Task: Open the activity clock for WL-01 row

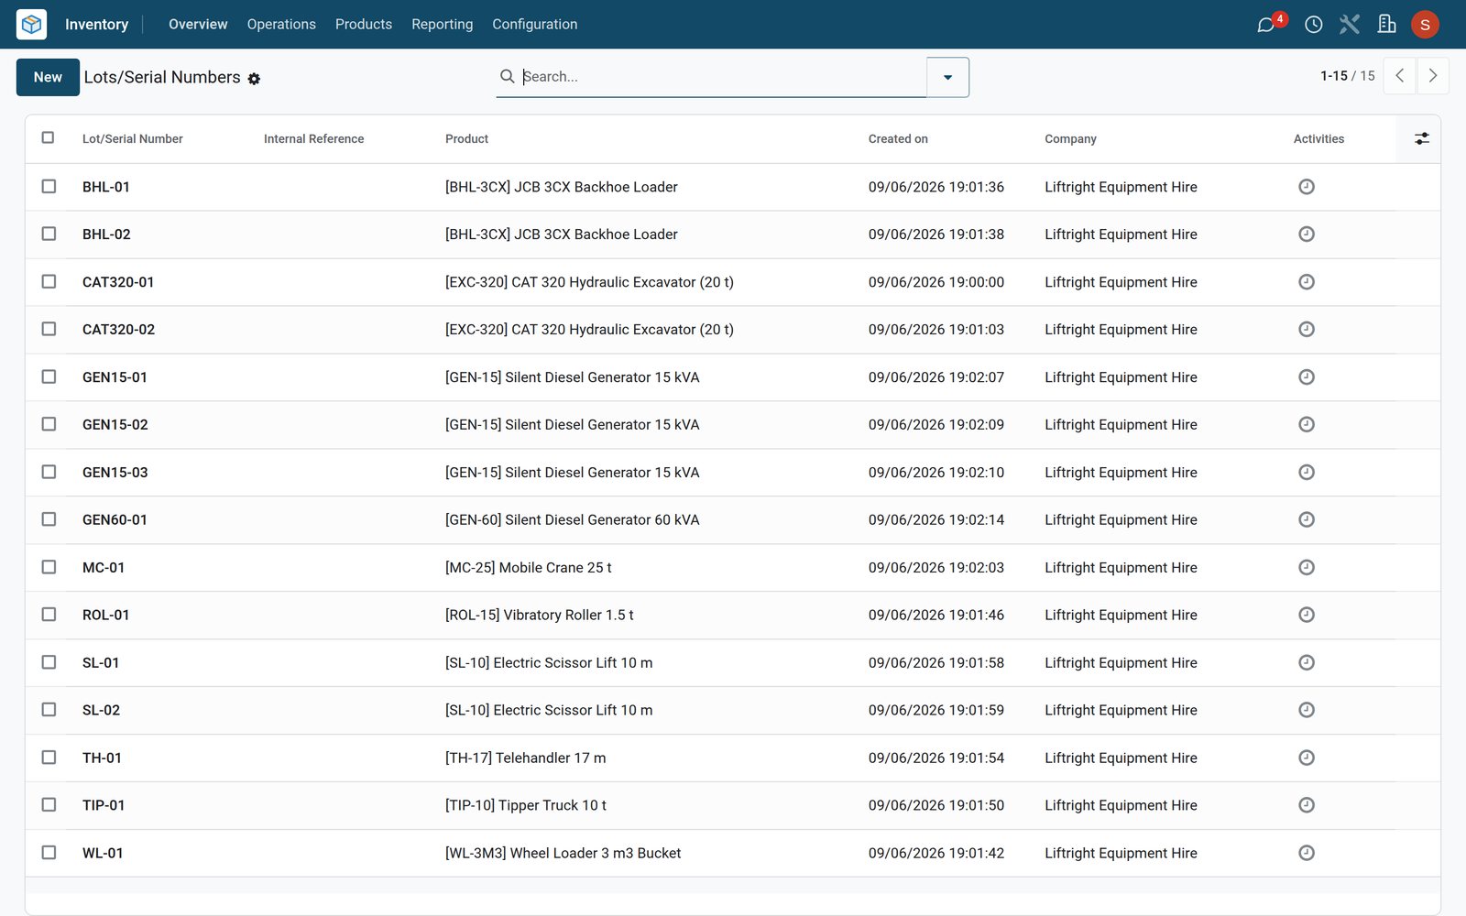Action: 1307,853
